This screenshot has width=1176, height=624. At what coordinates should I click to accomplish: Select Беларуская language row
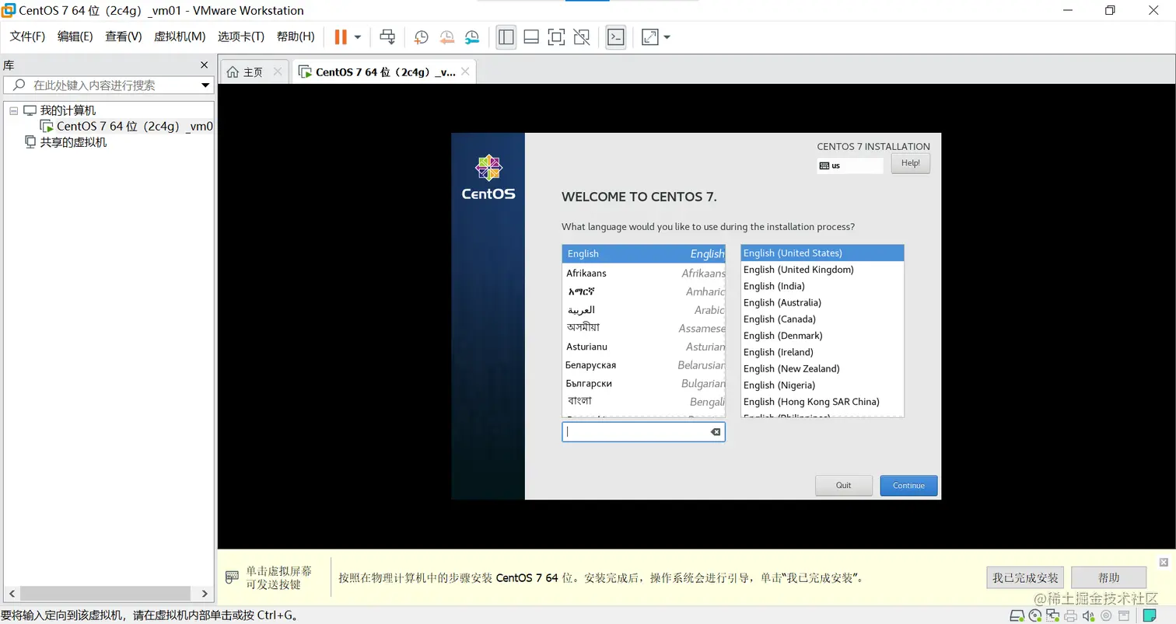tap(643, 365)
